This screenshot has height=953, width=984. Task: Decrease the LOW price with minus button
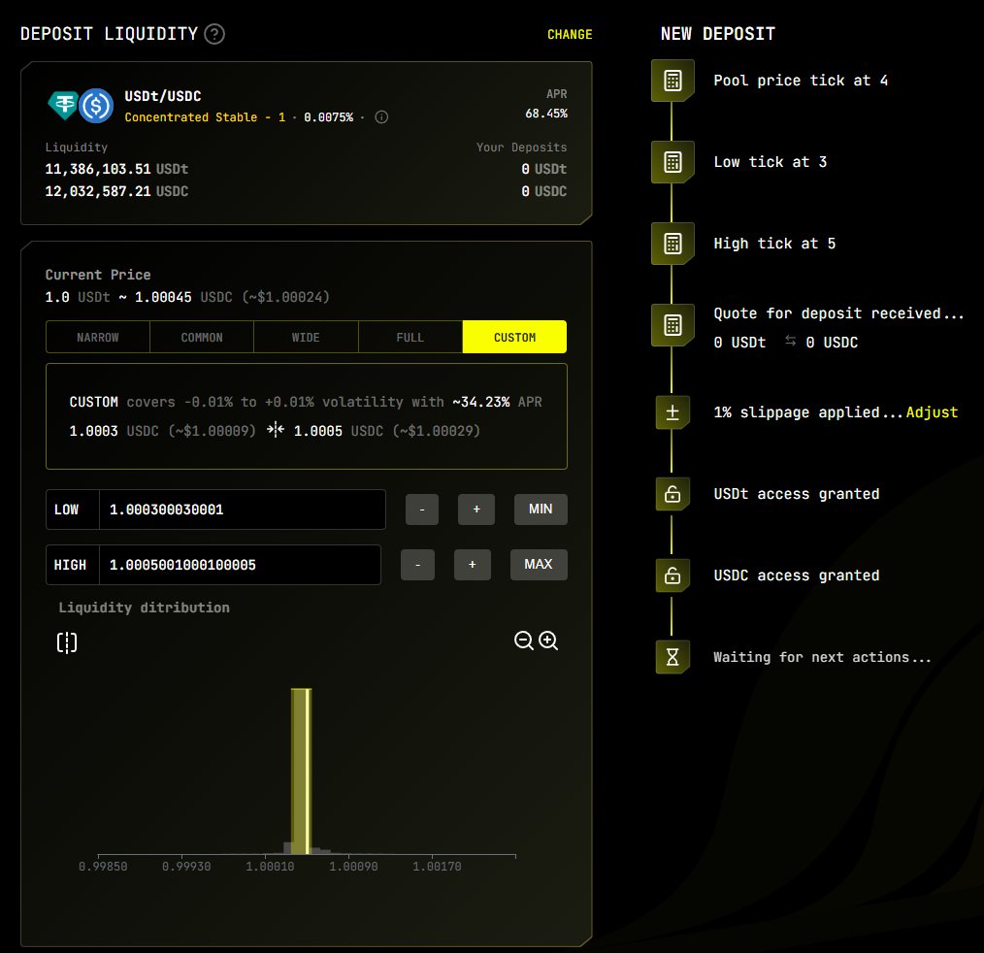pos(422,509)
